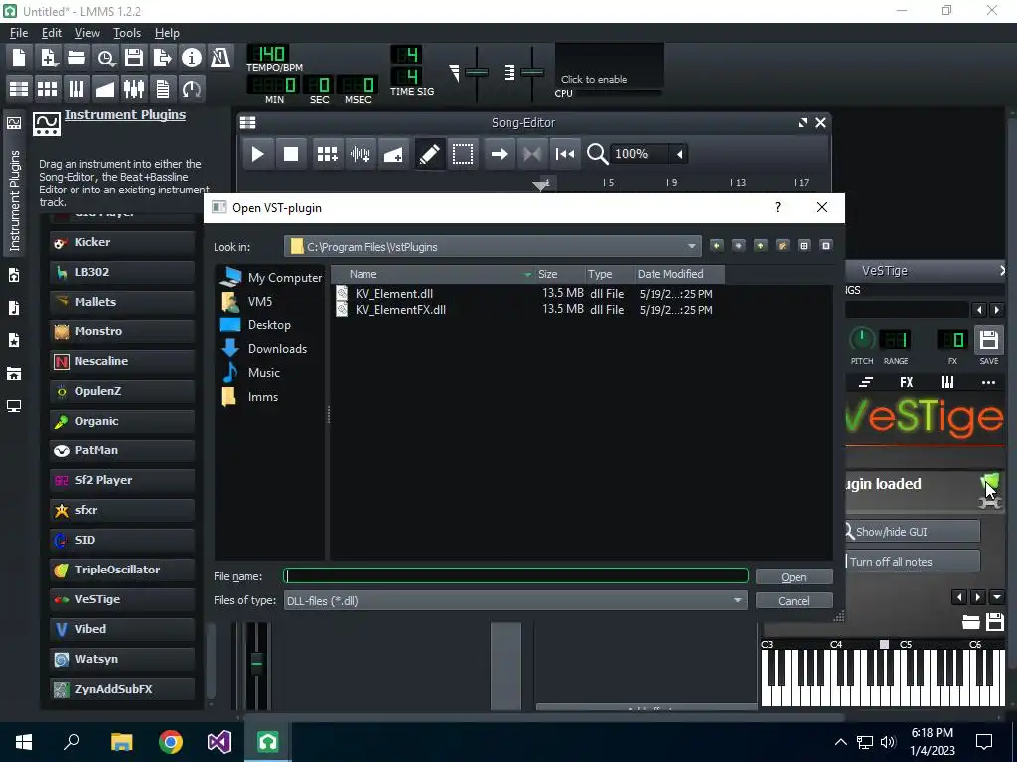Select TripleOscillator instrument plugin
The height and width of the screenshot is (762, 1017).
(x=122, y=570)
